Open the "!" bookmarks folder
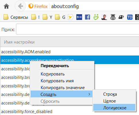139x115 pixels. [x=35, y=17]
